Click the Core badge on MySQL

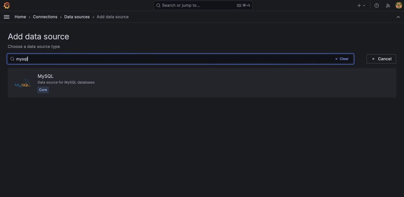coord(43,90)
